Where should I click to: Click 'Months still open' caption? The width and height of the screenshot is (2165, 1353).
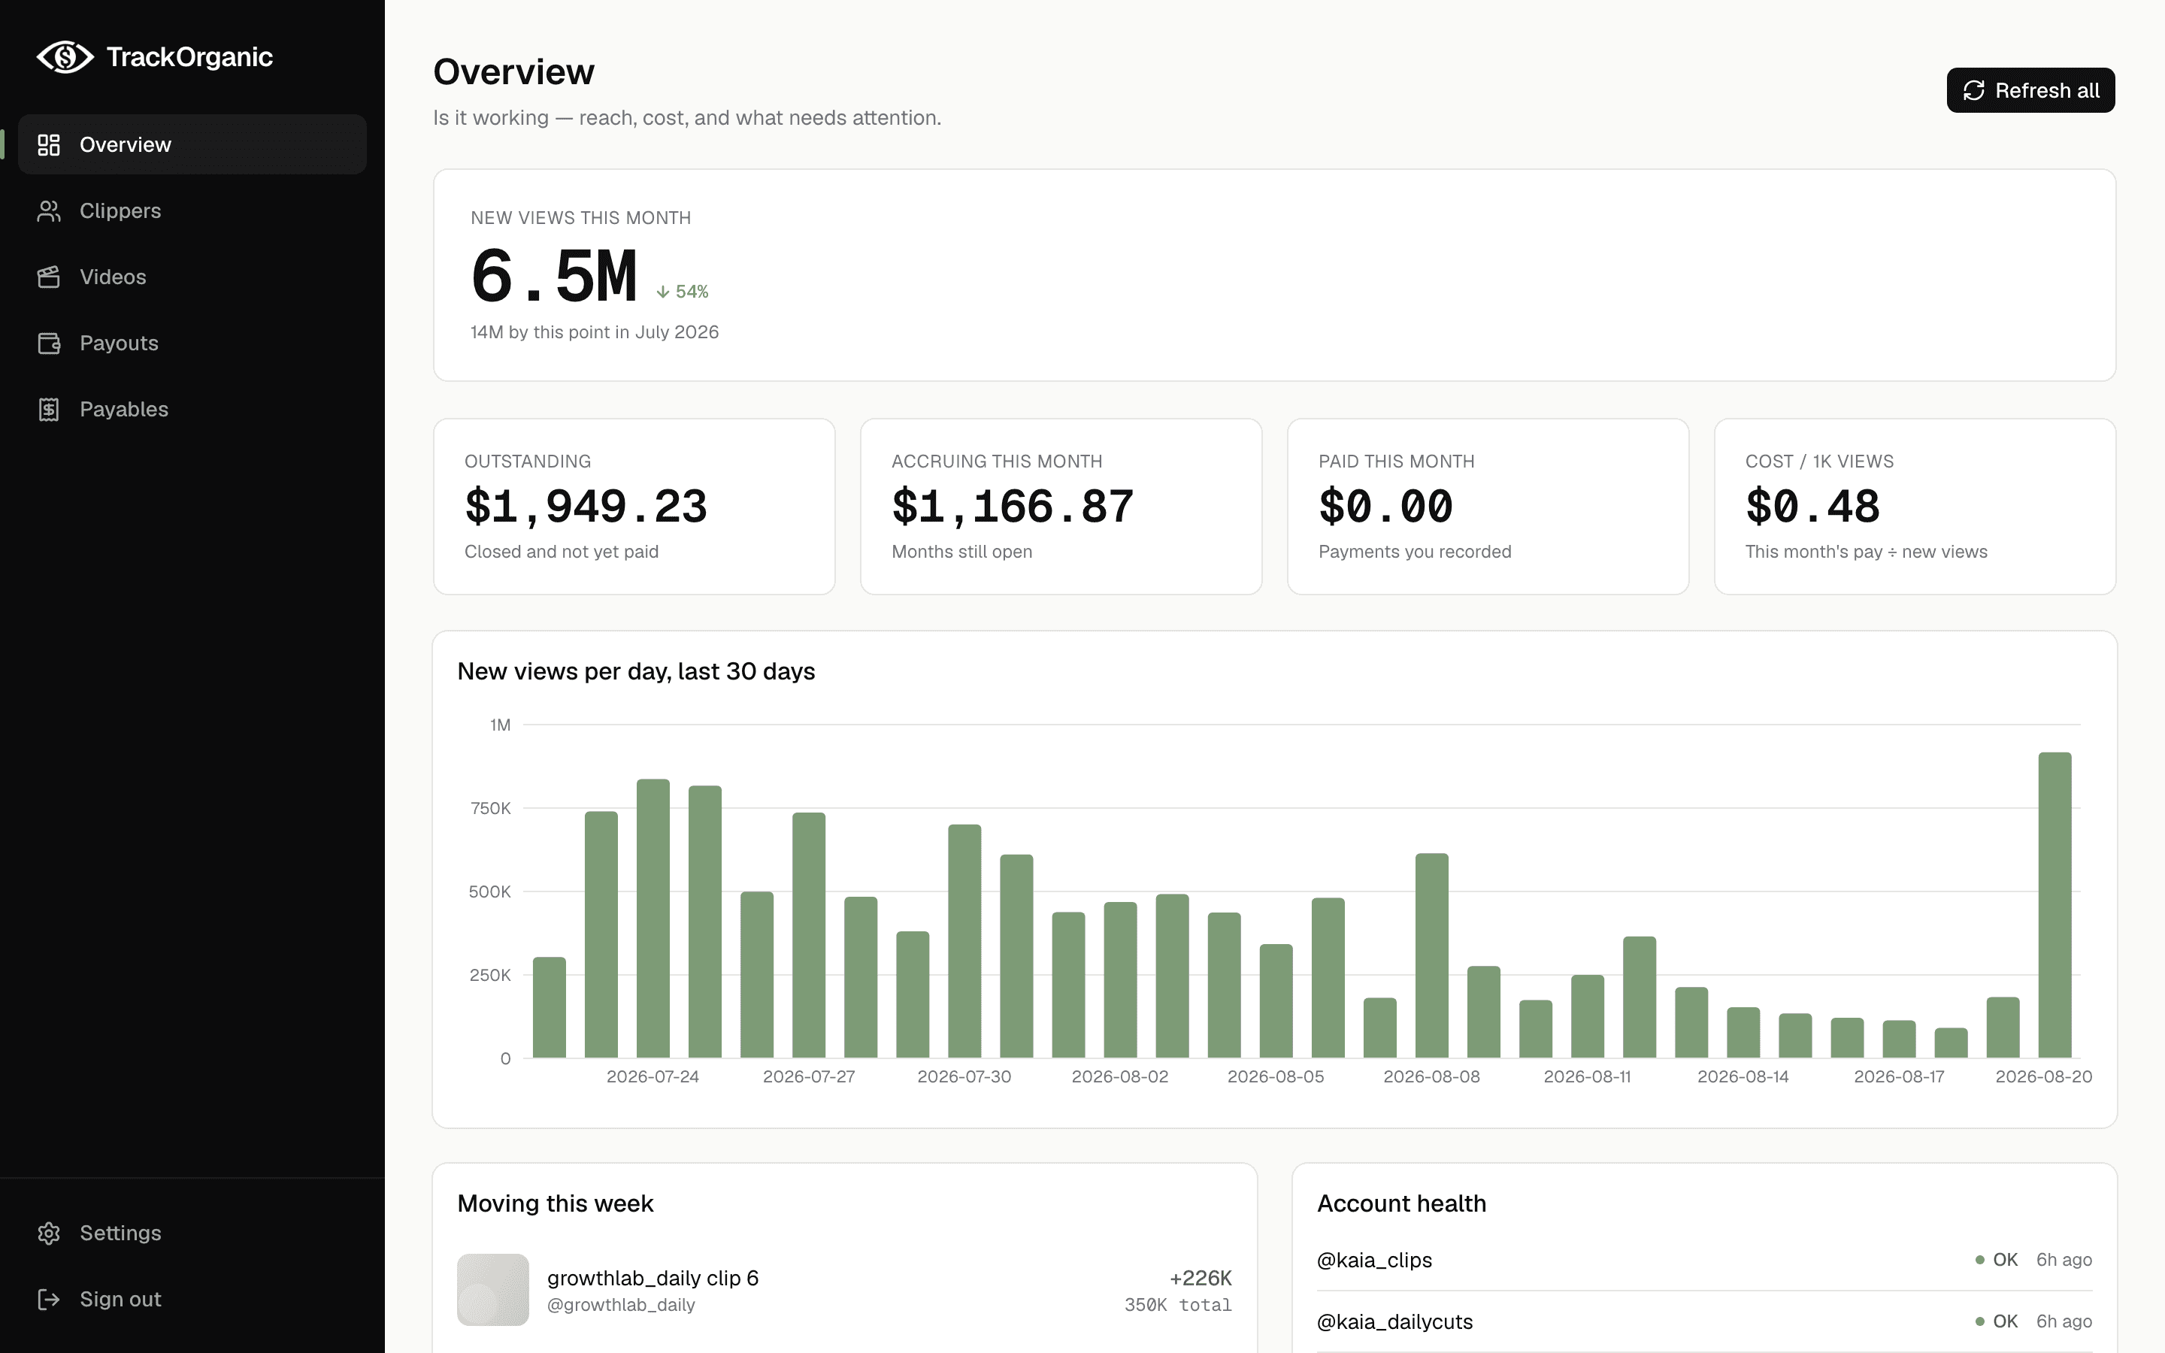pyautogui.click(x=961, y=551)
